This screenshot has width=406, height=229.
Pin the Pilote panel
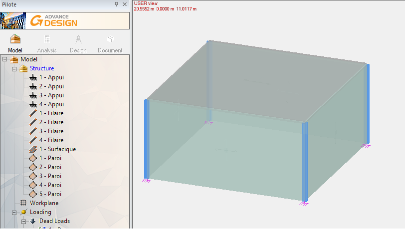click(x=117, y=4)
